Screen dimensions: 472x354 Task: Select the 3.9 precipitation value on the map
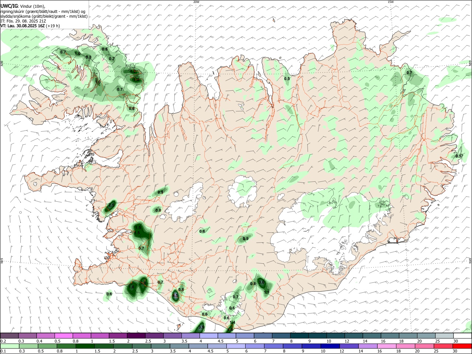(201, 327)
